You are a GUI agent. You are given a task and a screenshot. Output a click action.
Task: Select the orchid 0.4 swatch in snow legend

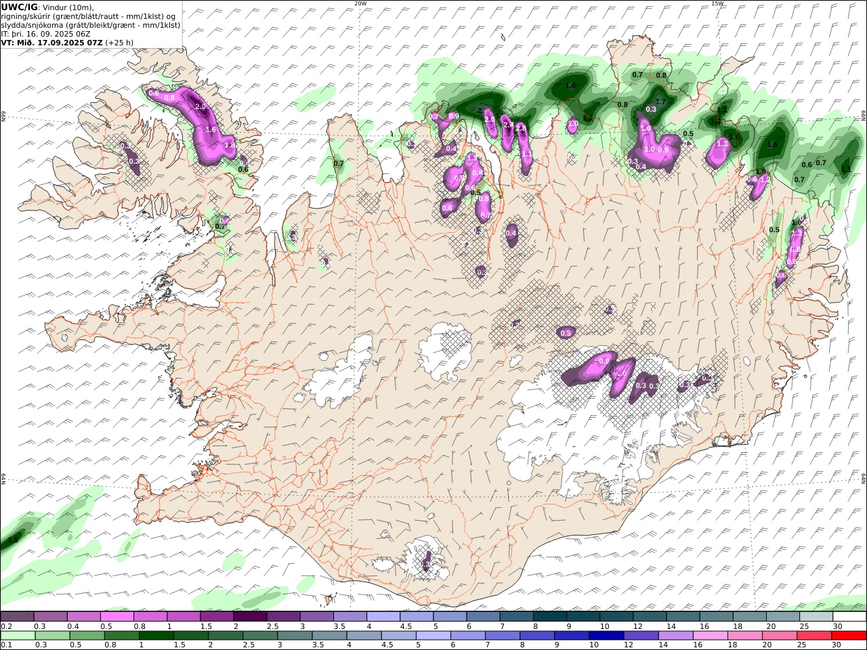pos(84,617)
